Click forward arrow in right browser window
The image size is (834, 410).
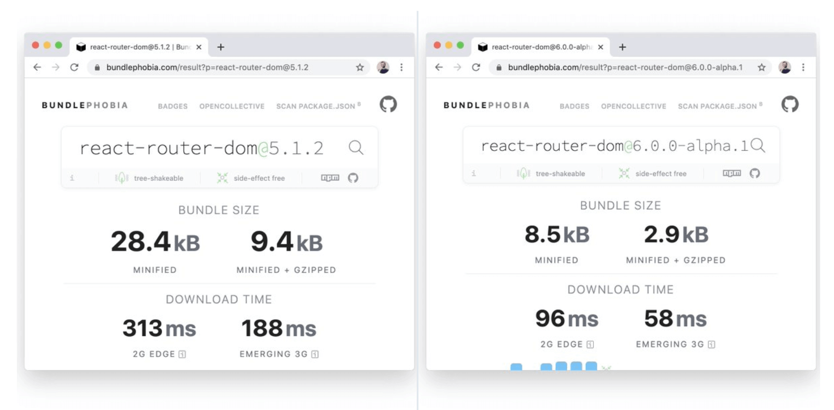coord(457,67)
